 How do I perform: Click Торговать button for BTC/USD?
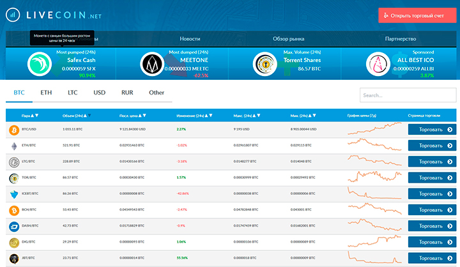(x=432, y=130)
